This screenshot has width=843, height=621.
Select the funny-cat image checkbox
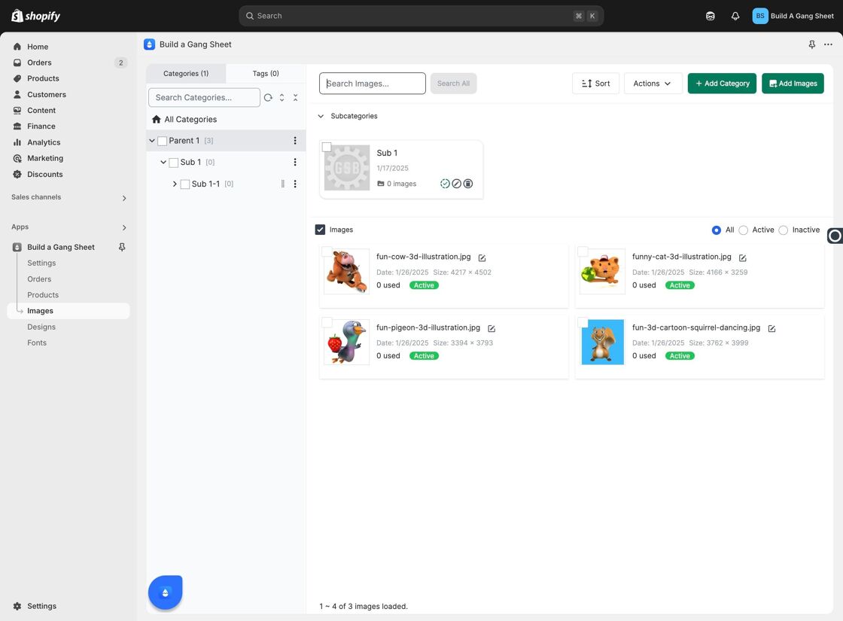[583, 251]
